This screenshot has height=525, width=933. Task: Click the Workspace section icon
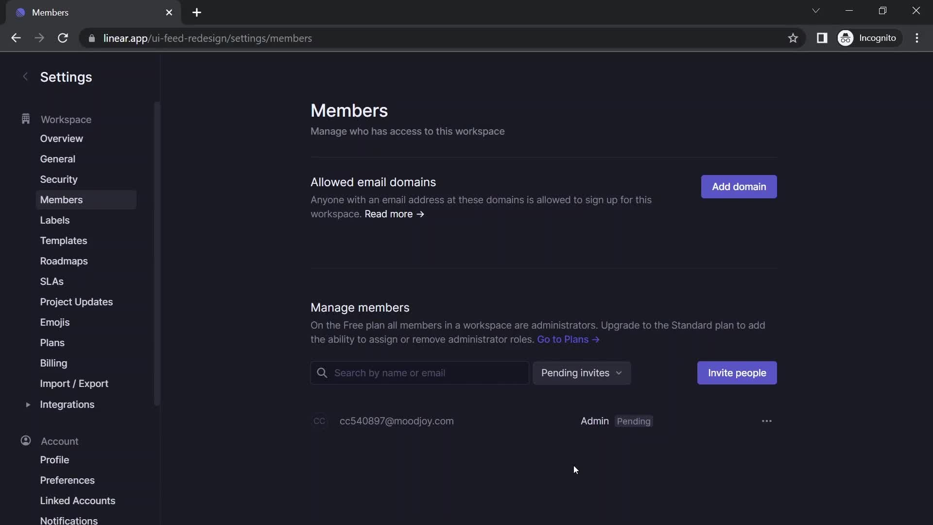click(x=26, y=120)
